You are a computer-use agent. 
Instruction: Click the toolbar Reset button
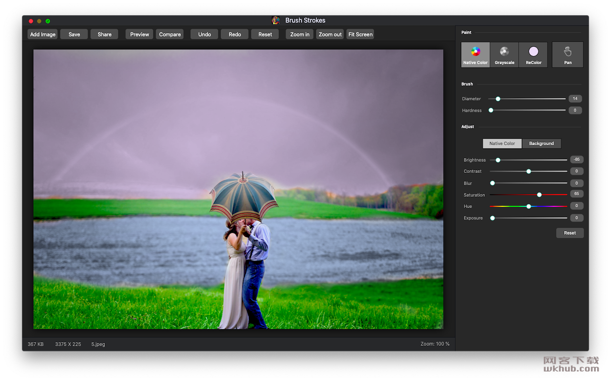click(x=265, y=34)
